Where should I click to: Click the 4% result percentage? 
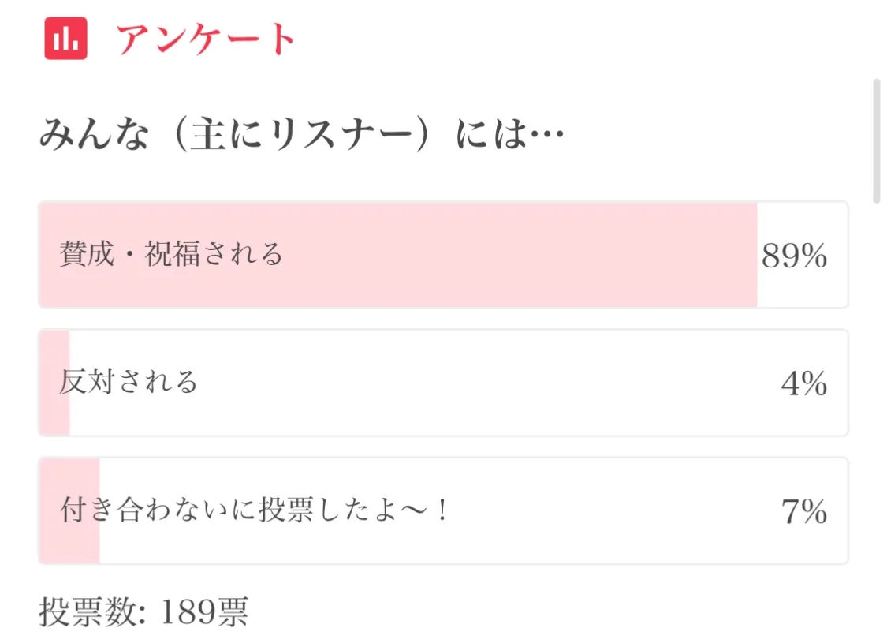click(803, 384)
